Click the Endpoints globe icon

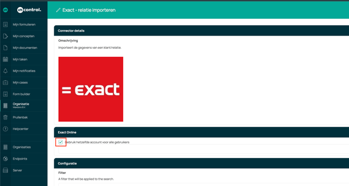click(6, 159)
